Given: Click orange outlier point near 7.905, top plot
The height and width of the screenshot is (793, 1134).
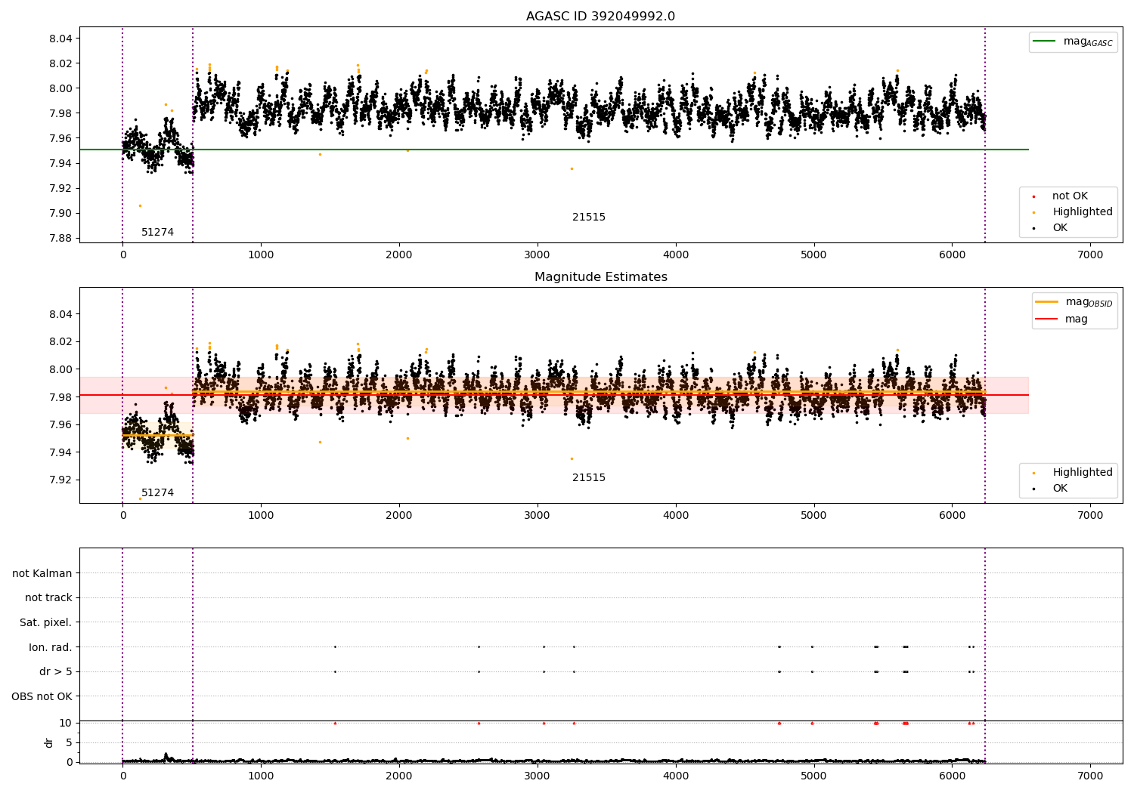Looking at the screenshot, I should [x=140, y=205].
